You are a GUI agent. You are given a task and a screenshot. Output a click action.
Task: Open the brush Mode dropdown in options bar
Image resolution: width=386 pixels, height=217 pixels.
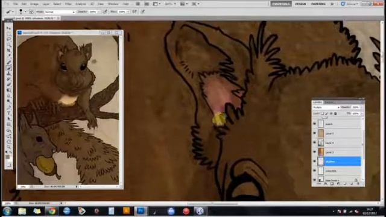tap(60, 12)
